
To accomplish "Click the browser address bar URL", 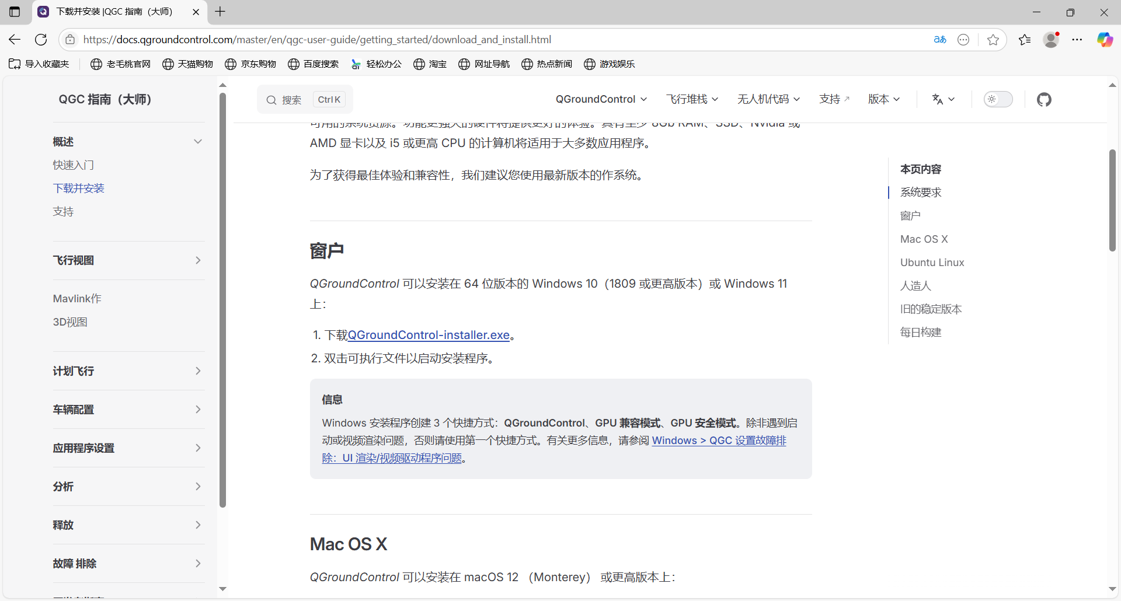I will pos(317,40).
